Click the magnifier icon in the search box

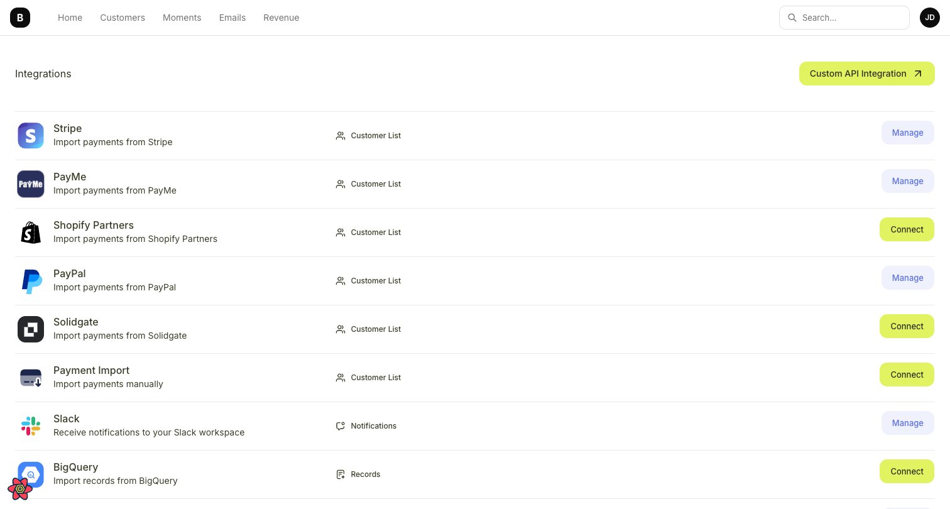[792, 18]
